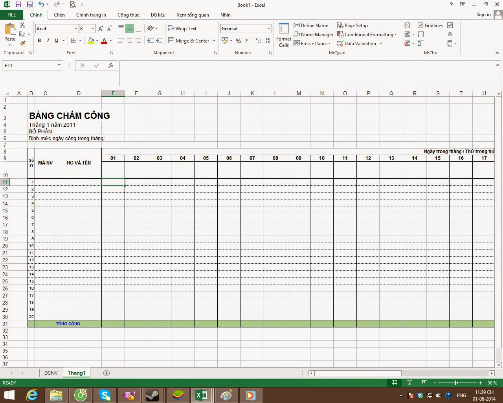Apply bold formatting to selected cell
Screen dimensions: 503x403
pos(39,41)
